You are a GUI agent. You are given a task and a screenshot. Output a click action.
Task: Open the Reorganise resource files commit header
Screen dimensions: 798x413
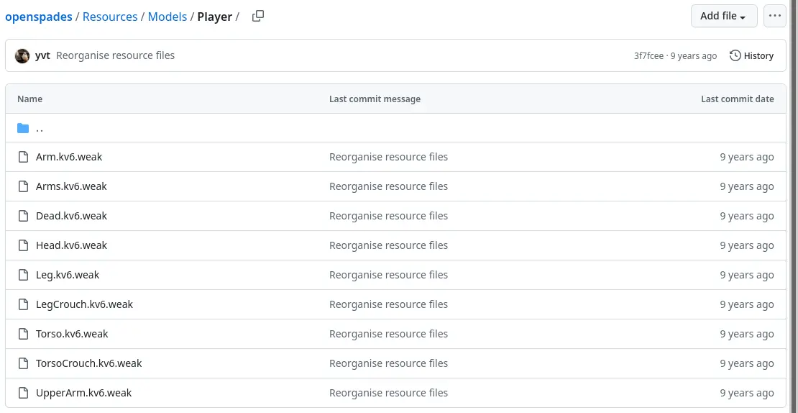pyautogui.click(x=115, y=55)
